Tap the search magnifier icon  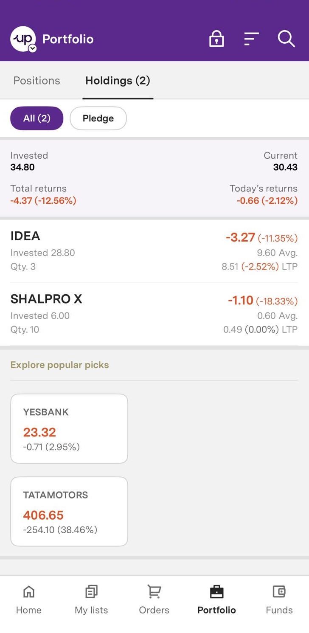pos(287,39)
